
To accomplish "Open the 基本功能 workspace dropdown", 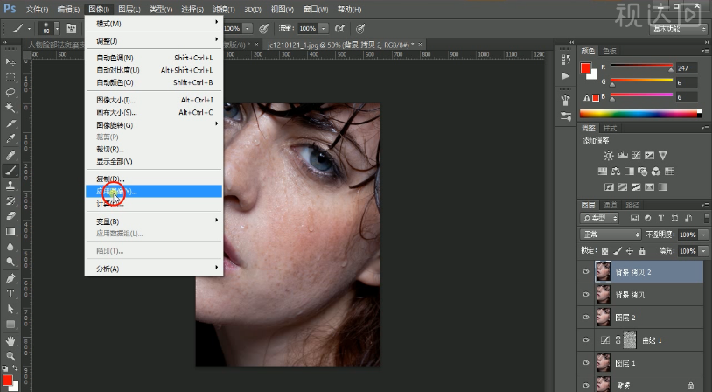I will coord(679,29).
